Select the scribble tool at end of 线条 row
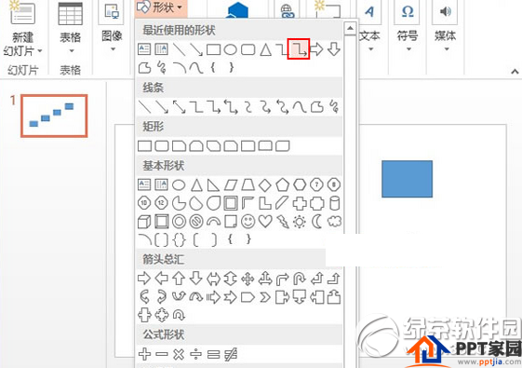The height and width of the screenshot is (368, 522). [334, 107]
